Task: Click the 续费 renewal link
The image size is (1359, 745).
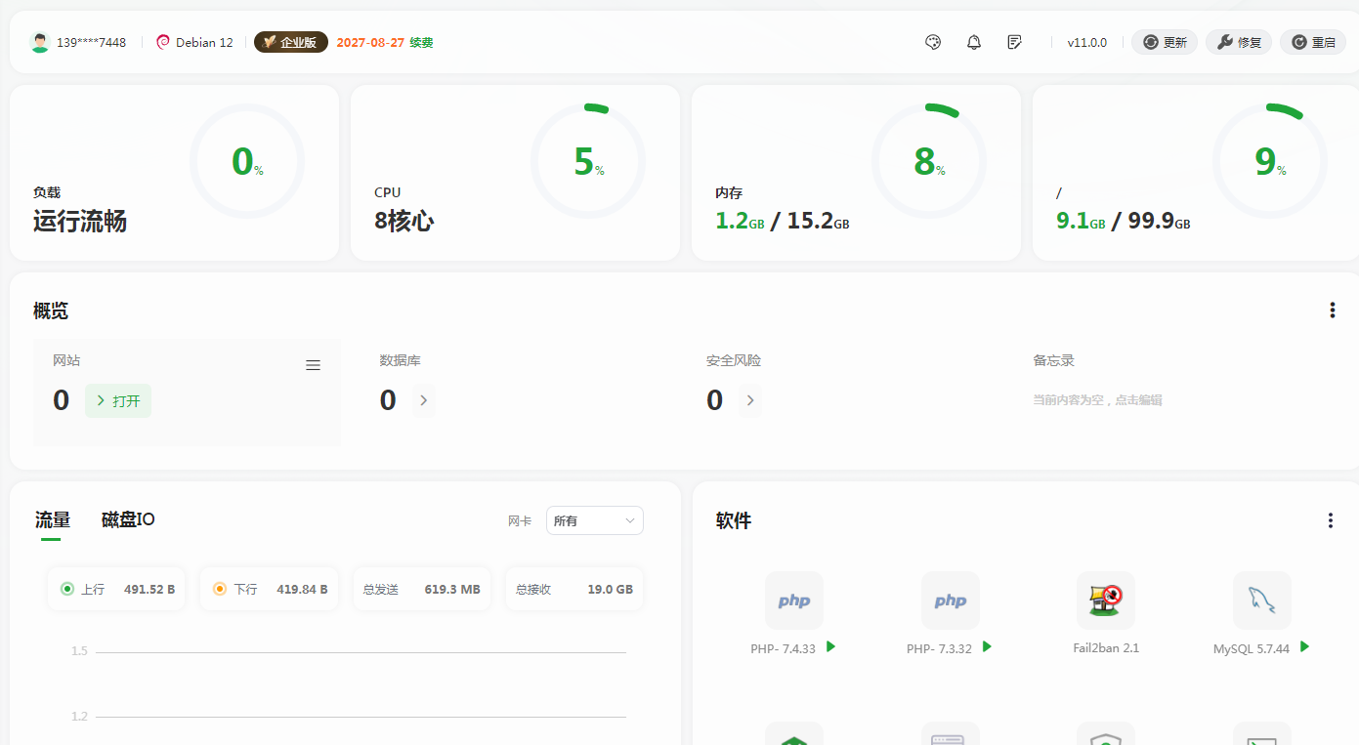Action: 421,43
